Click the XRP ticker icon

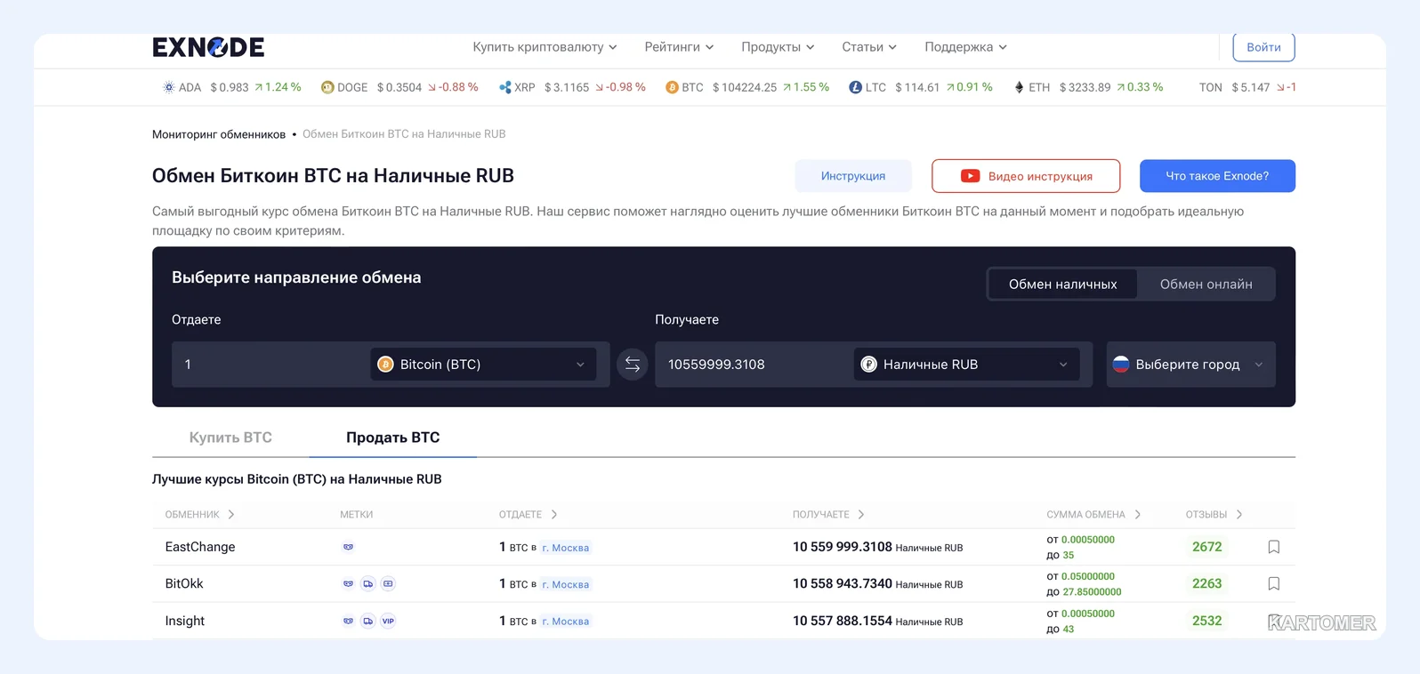pyautogui.click(x=505, y=87)
